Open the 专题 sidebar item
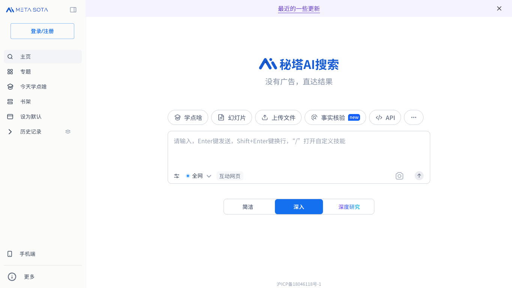The width and height of the screenshot is (512, 288). (x=43, y=72)
